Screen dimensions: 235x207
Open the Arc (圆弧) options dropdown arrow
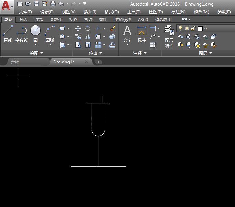coord(50,44)
